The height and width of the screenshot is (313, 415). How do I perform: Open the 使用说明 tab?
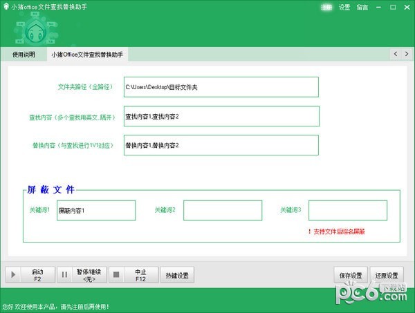pos(24,55)
